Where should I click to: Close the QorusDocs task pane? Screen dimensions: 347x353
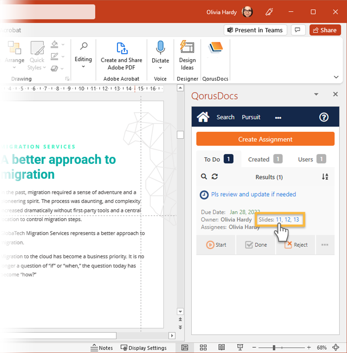pyautogui.click(x=335, y=94)
